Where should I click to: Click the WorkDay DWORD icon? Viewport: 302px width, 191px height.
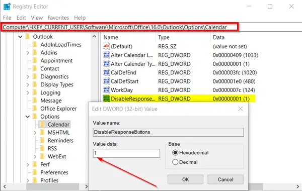pyautogui.click(x=106, y=90)
